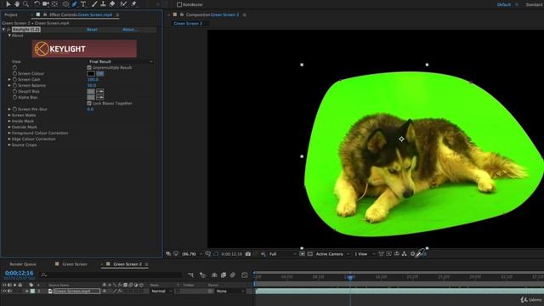This screenshot has width=544, height=306.
Task: Toggle Unpremultiply Result checkbox
Action: [89, 68]
